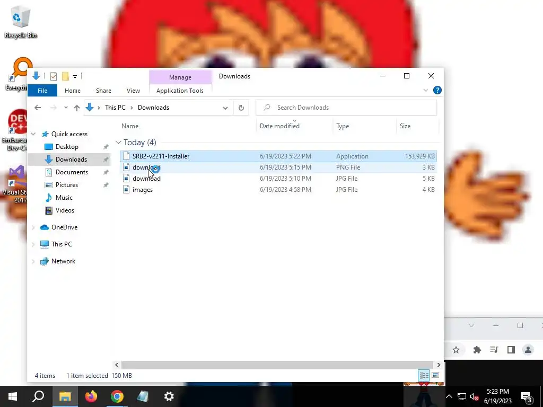Expand the address bar history dropdown
Viewport: 543px width, 407px height.
point(225,108)
